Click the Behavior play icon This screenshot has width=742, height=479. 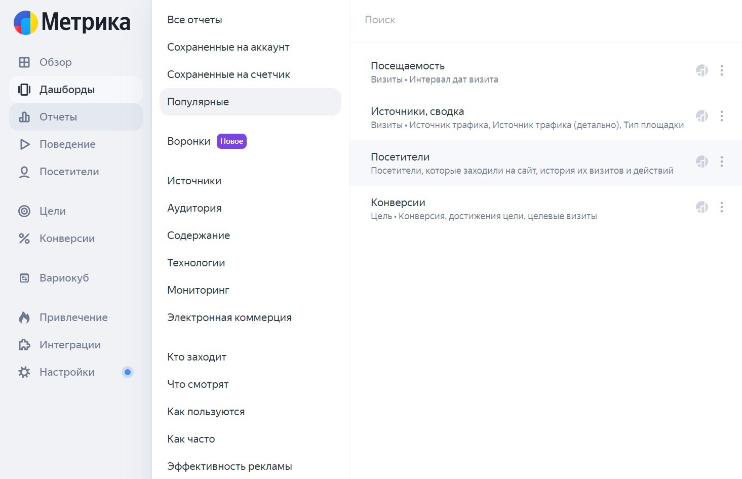point(24,144)
